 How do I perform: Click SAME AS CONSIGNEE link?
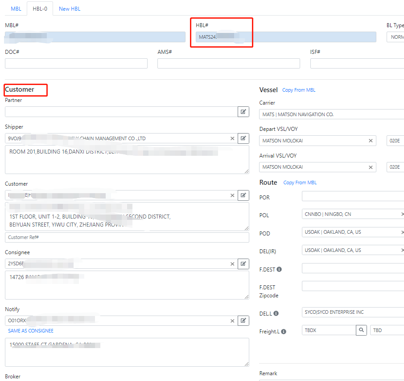click(31, 331)
